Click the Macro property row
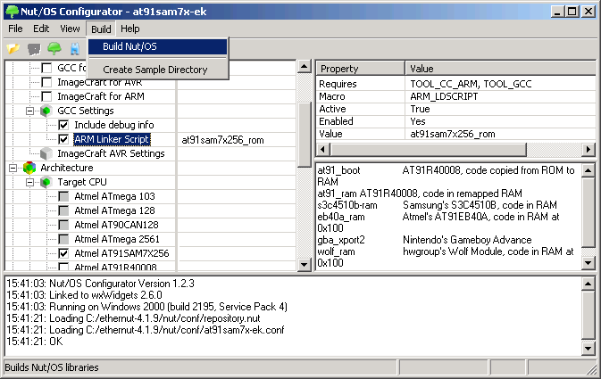 click(x=456, y=96)
